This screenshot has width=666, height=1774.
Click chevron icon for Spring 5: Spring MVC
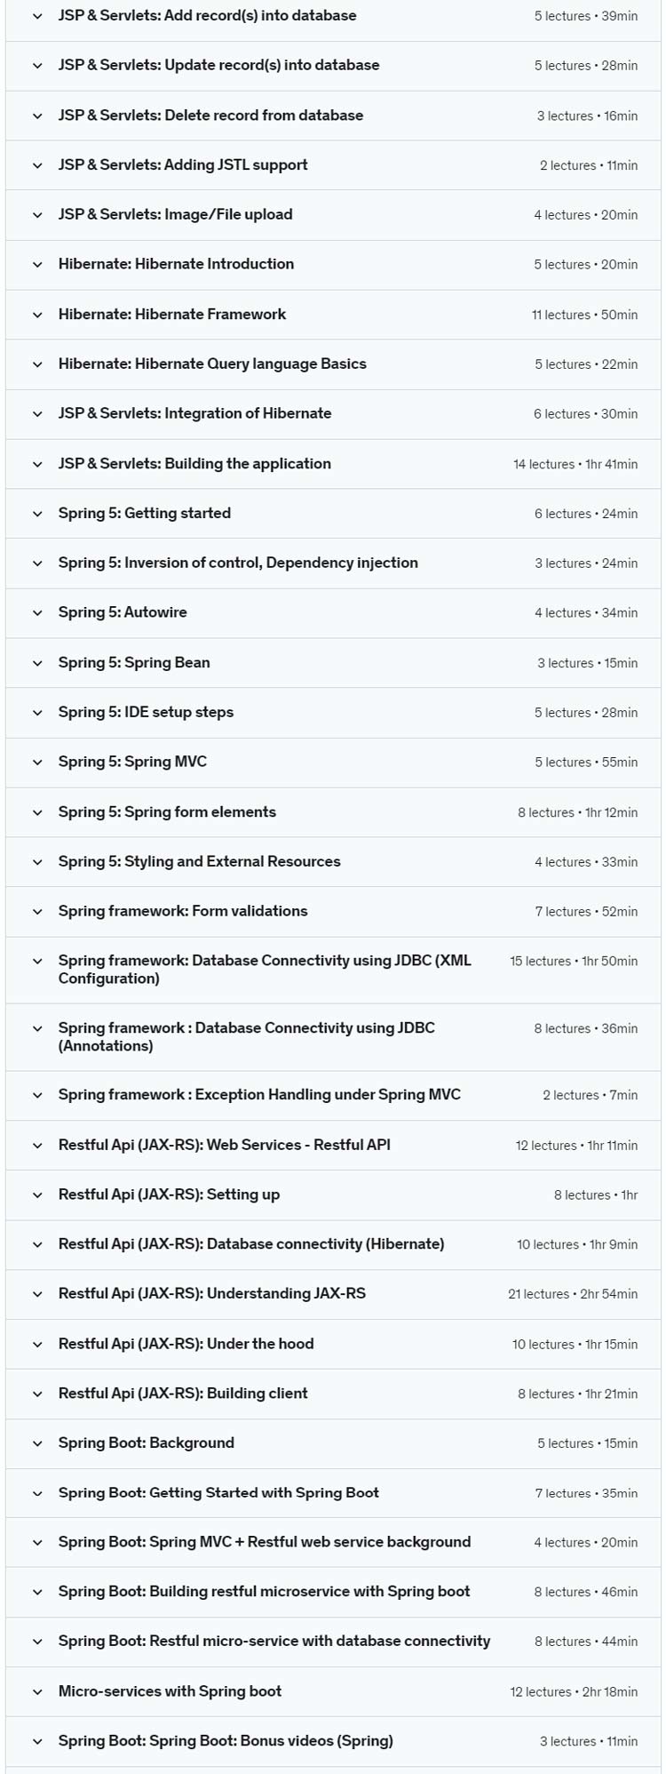(x=37, y=763)
